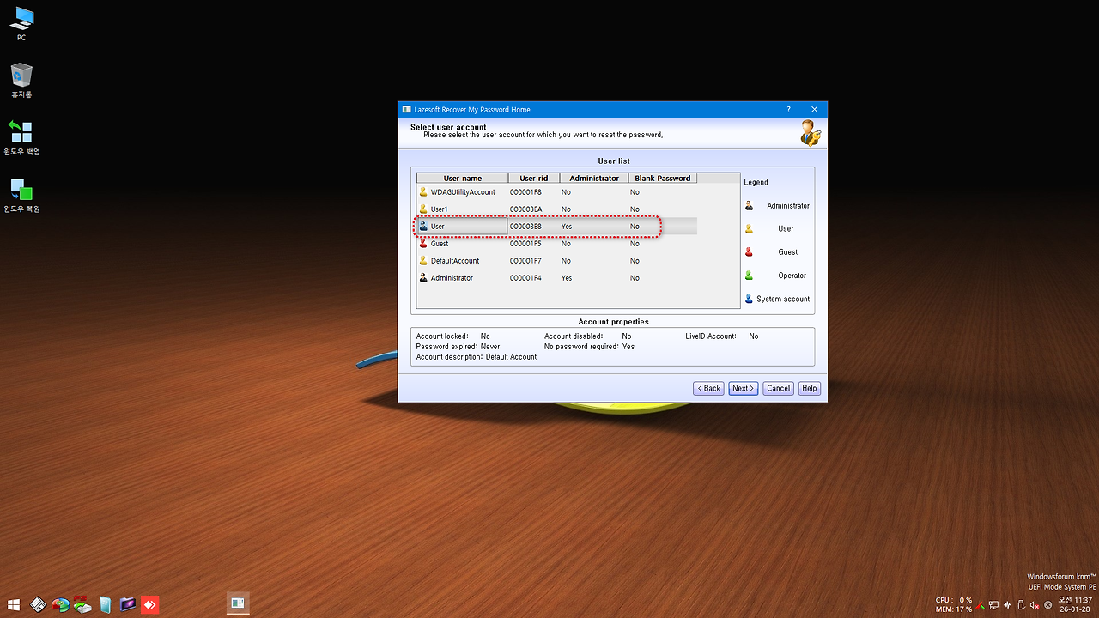Screen dimensions: 1099x618
Task: Click the CPU 0 % tray readout
Action: click(x=954, y=600)
